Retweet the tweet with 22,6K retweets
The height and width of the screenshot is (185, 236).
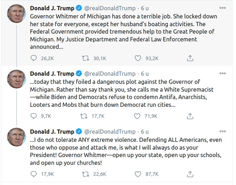pyautogui.click(x=84, y=174)
